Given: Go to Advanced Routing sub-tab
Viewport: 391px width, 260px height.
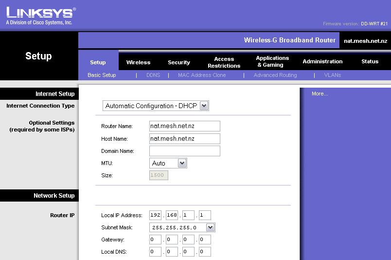Looking at the screenshot, I should coord(275,75).
